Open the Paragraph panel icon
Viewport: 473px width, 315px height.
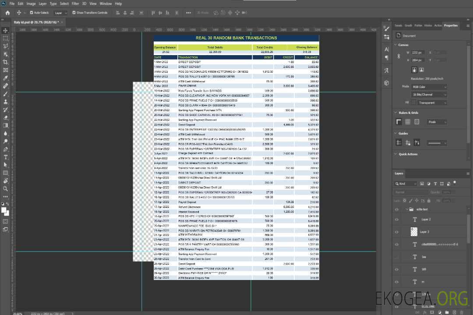pos(387,58)
